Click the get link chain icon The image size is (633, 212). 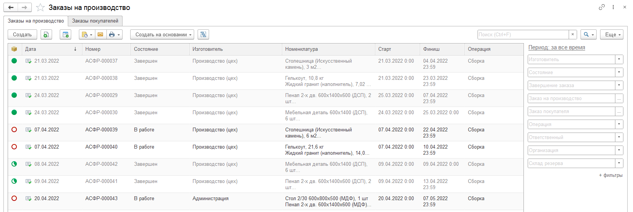[x=602, y=7]
